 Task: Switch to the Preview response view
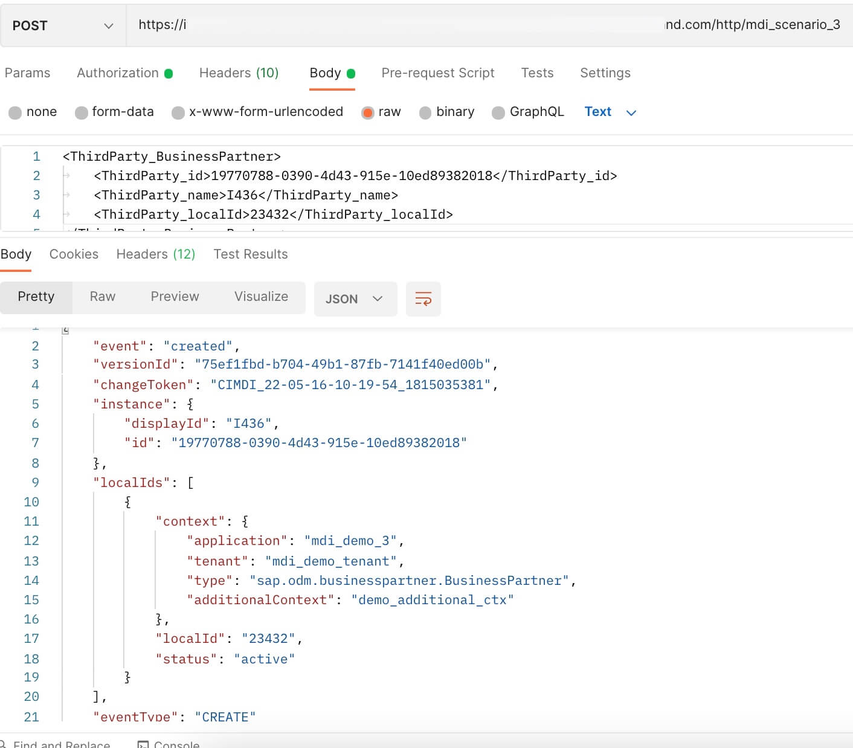click(x=175, y=297)
